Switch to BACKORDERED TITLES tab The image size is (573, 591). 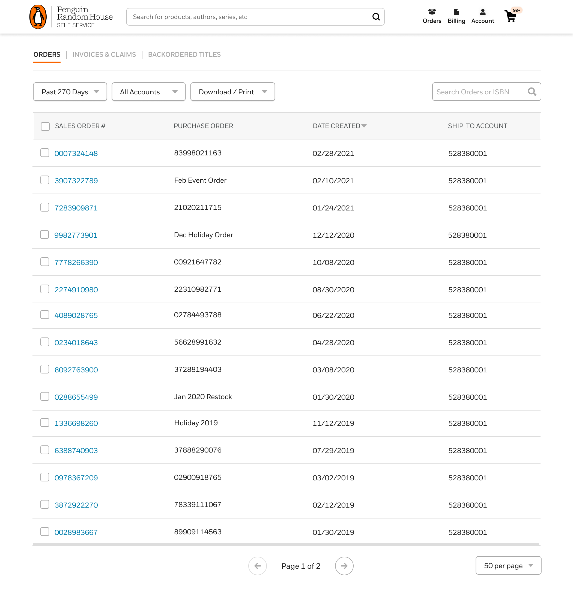coord(184,55)
